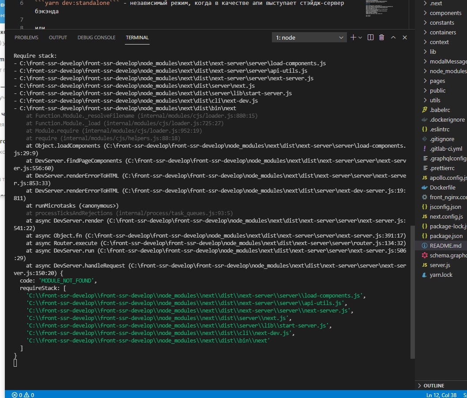Click errors and warnings status indicator
467x398 pixels.
[x=23, y=394]
